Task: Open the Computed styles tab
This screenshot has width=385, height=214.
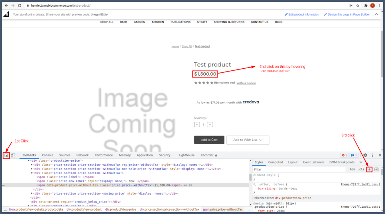Action: click(x=275, y=162)
